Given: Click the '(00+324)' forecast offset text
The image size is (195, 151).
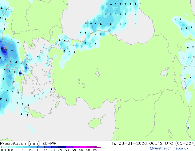Looking at the screenshot, I should 185,144.
